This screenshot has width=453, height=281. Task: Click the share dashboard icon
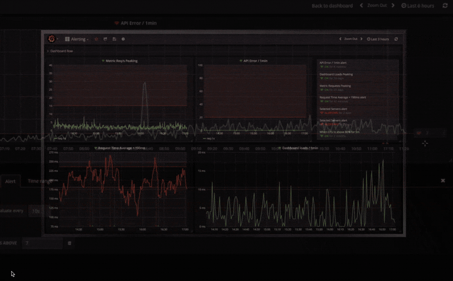(x=105, y=39)
